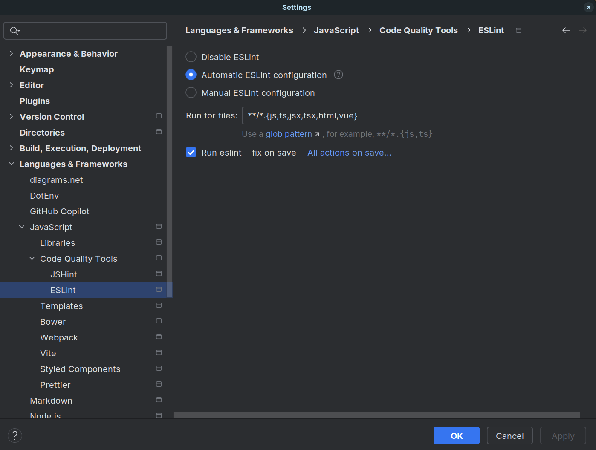The height and width of the screenshot is (450, 596).
Task: Uncheck Run eslint --fix on save
Action: pos(191,152)
